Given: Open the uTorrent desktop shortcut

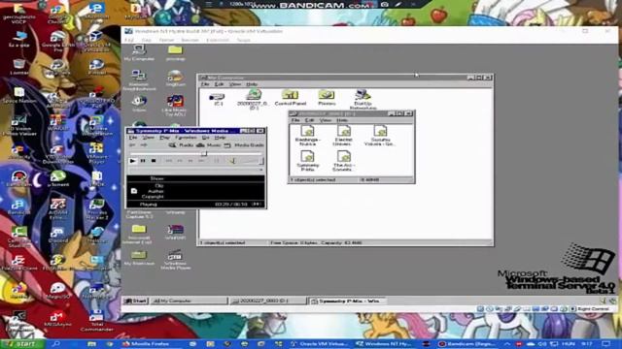Looking at the screenshot, I should point(57,178).
